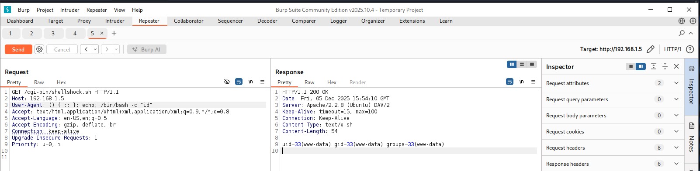Click the Repeater search magnifier icon
This screenshot has height=171, width=700.
(x=682, y=33)
